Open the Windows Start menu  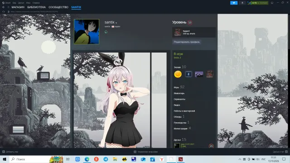tap(5, 159)
